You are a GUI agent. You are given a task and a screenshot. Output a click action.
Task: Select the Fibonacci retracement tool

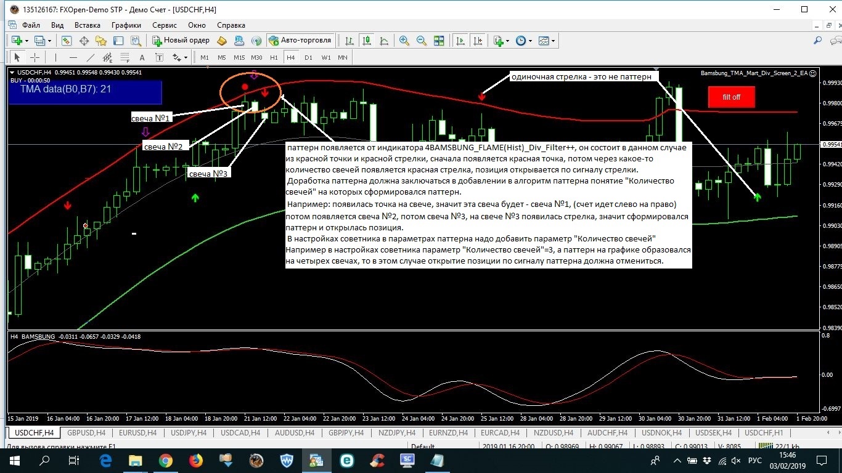pyautogui.click(x=125, y=57)
